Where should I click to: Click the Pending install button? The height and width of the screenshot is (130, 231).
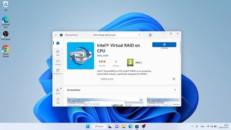[164, 45]
